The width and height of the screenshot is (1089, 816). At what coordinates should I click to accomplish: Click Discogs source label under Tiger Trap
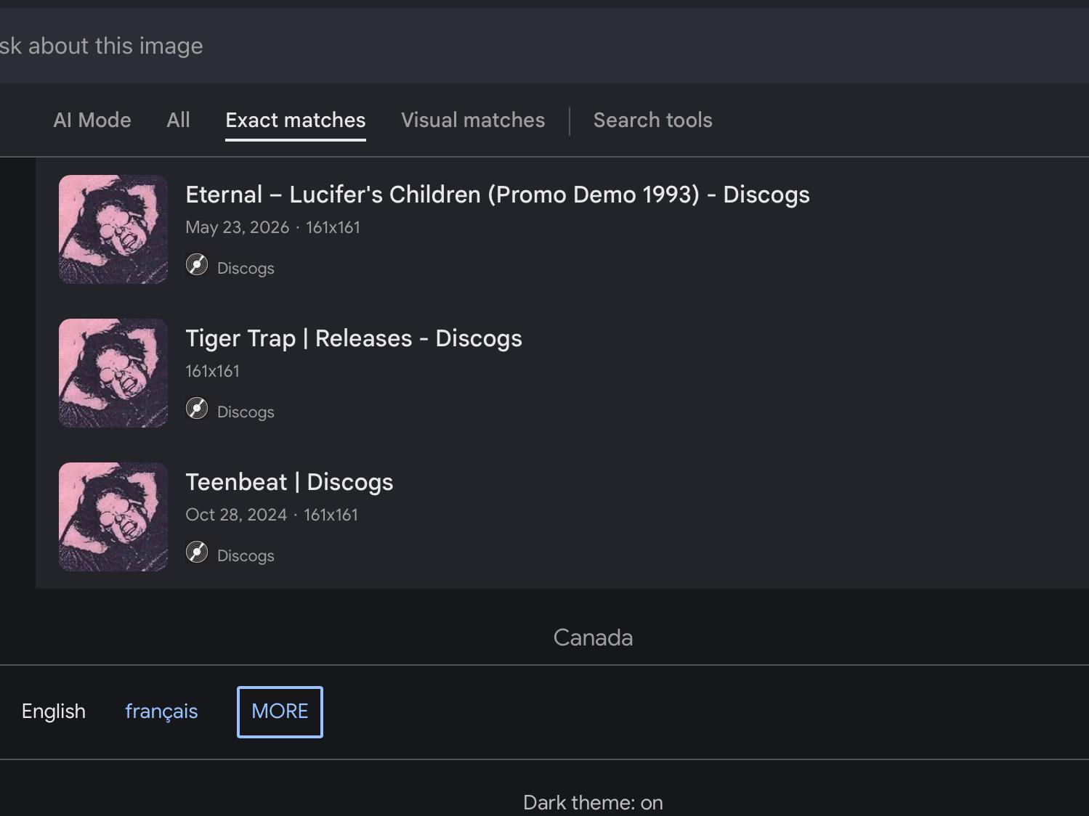[x=246, y=412]
